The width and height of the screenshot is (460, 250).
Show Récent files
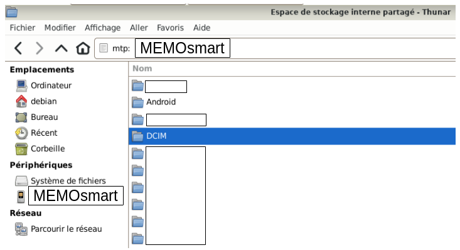point(36,133)
